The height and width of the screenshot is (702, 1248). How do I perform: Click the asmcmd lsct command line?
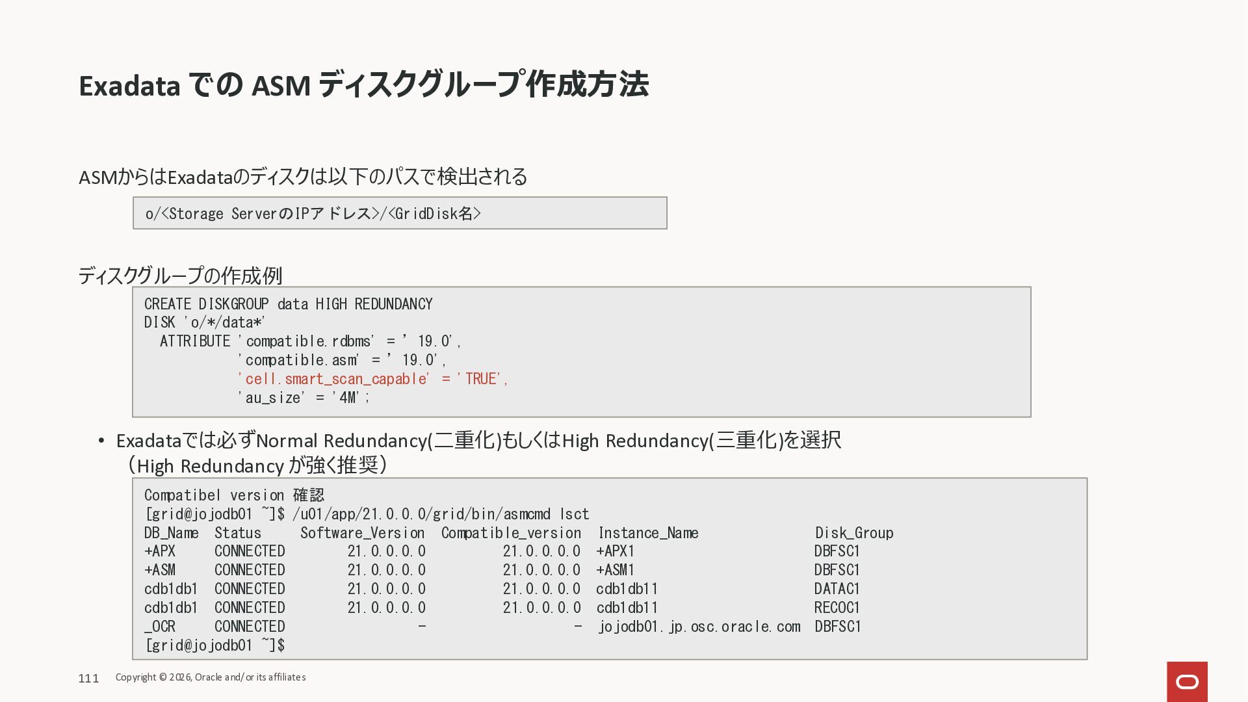coord(367,514)
